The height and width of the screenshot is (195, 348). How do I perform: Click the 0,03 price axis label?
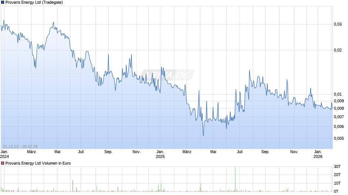(x=338, y=24)
